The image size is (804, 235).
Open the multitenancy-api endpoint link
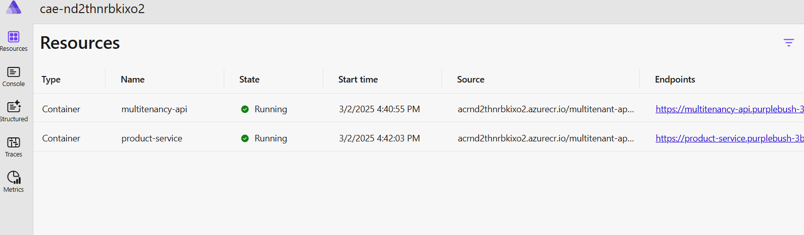pos(730,109)
